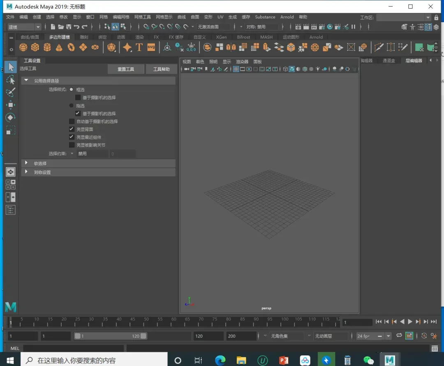
Task: Click the save scene icon
Action: 69,27
